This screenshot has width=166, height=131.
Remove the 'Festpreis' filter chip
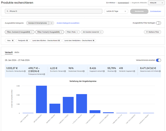pos(27,41)
